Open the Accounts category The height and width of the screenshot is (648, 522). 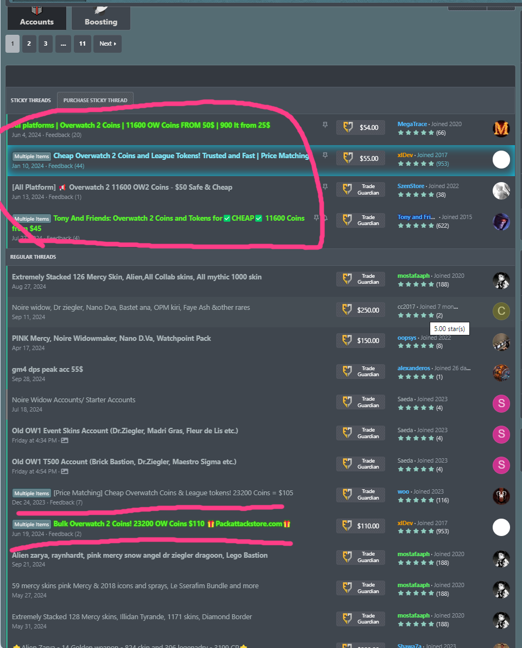37,18
